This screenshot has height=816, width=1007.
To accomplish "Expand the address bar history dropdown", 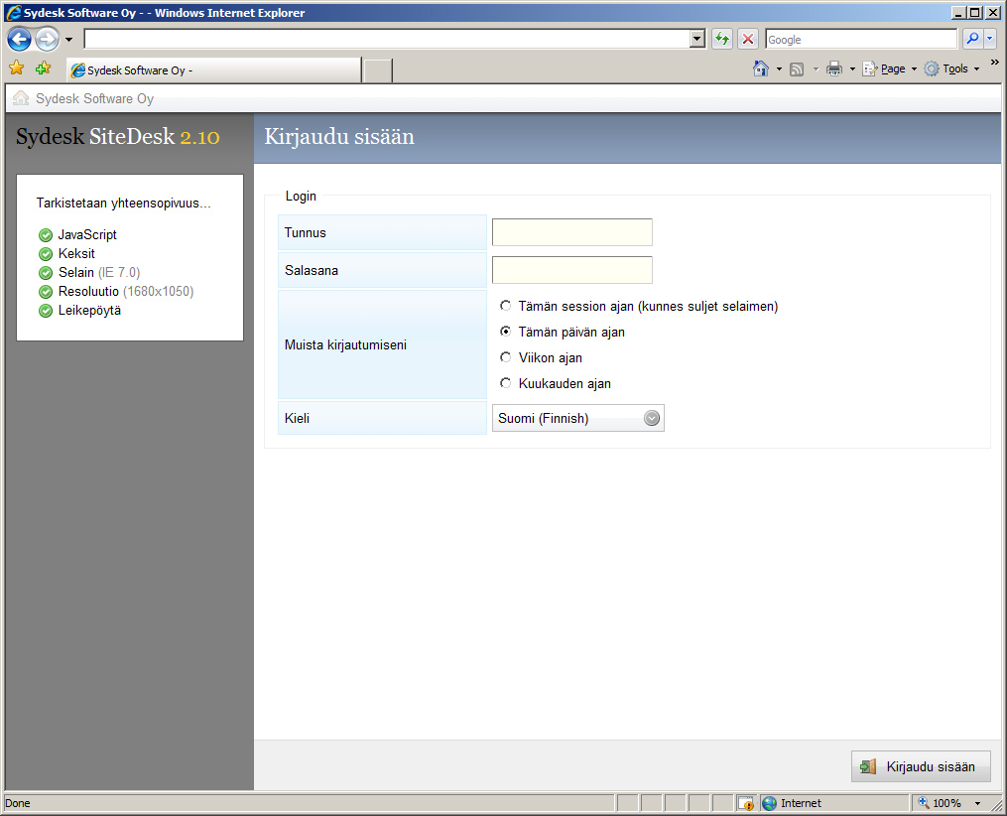I will [697, 39].
